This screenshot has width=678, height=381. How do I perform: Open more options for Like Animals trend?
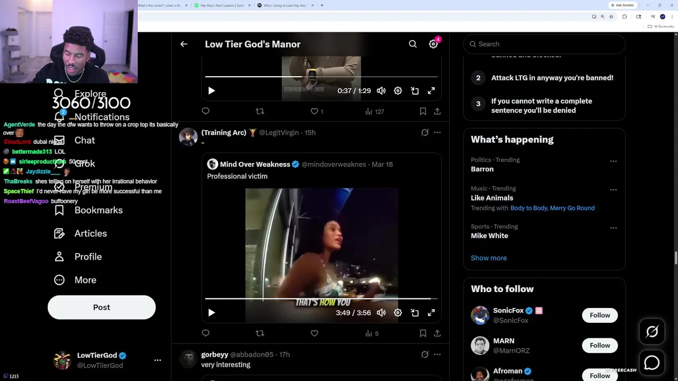(613, 189)
